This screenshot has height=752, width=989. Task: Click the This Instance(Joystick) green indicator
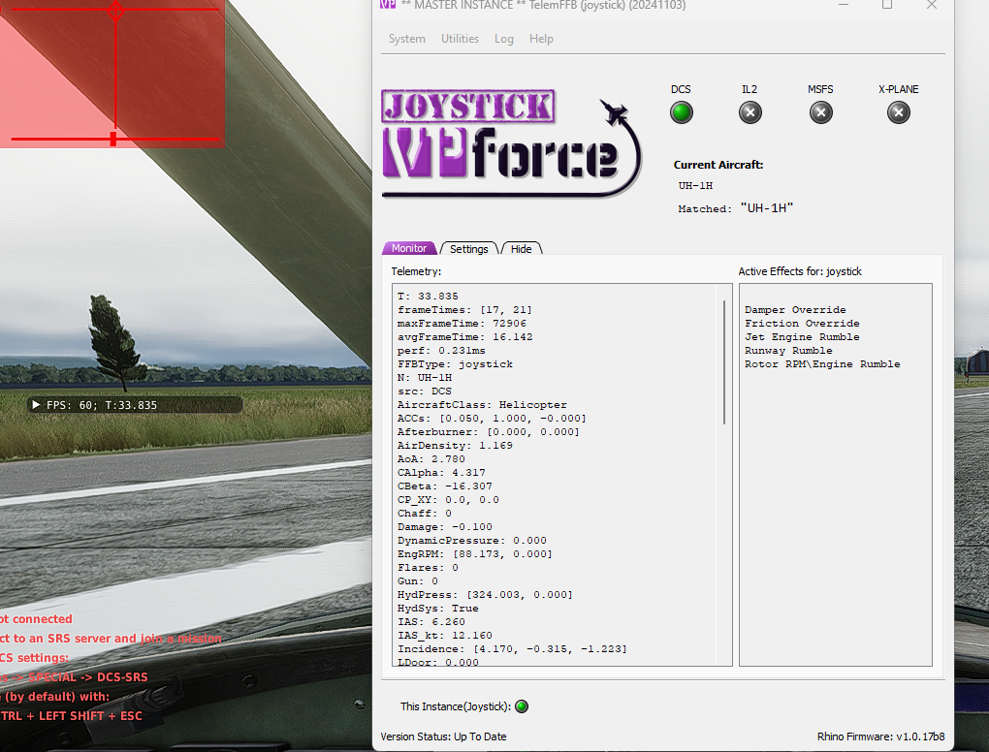pos(522,706)
